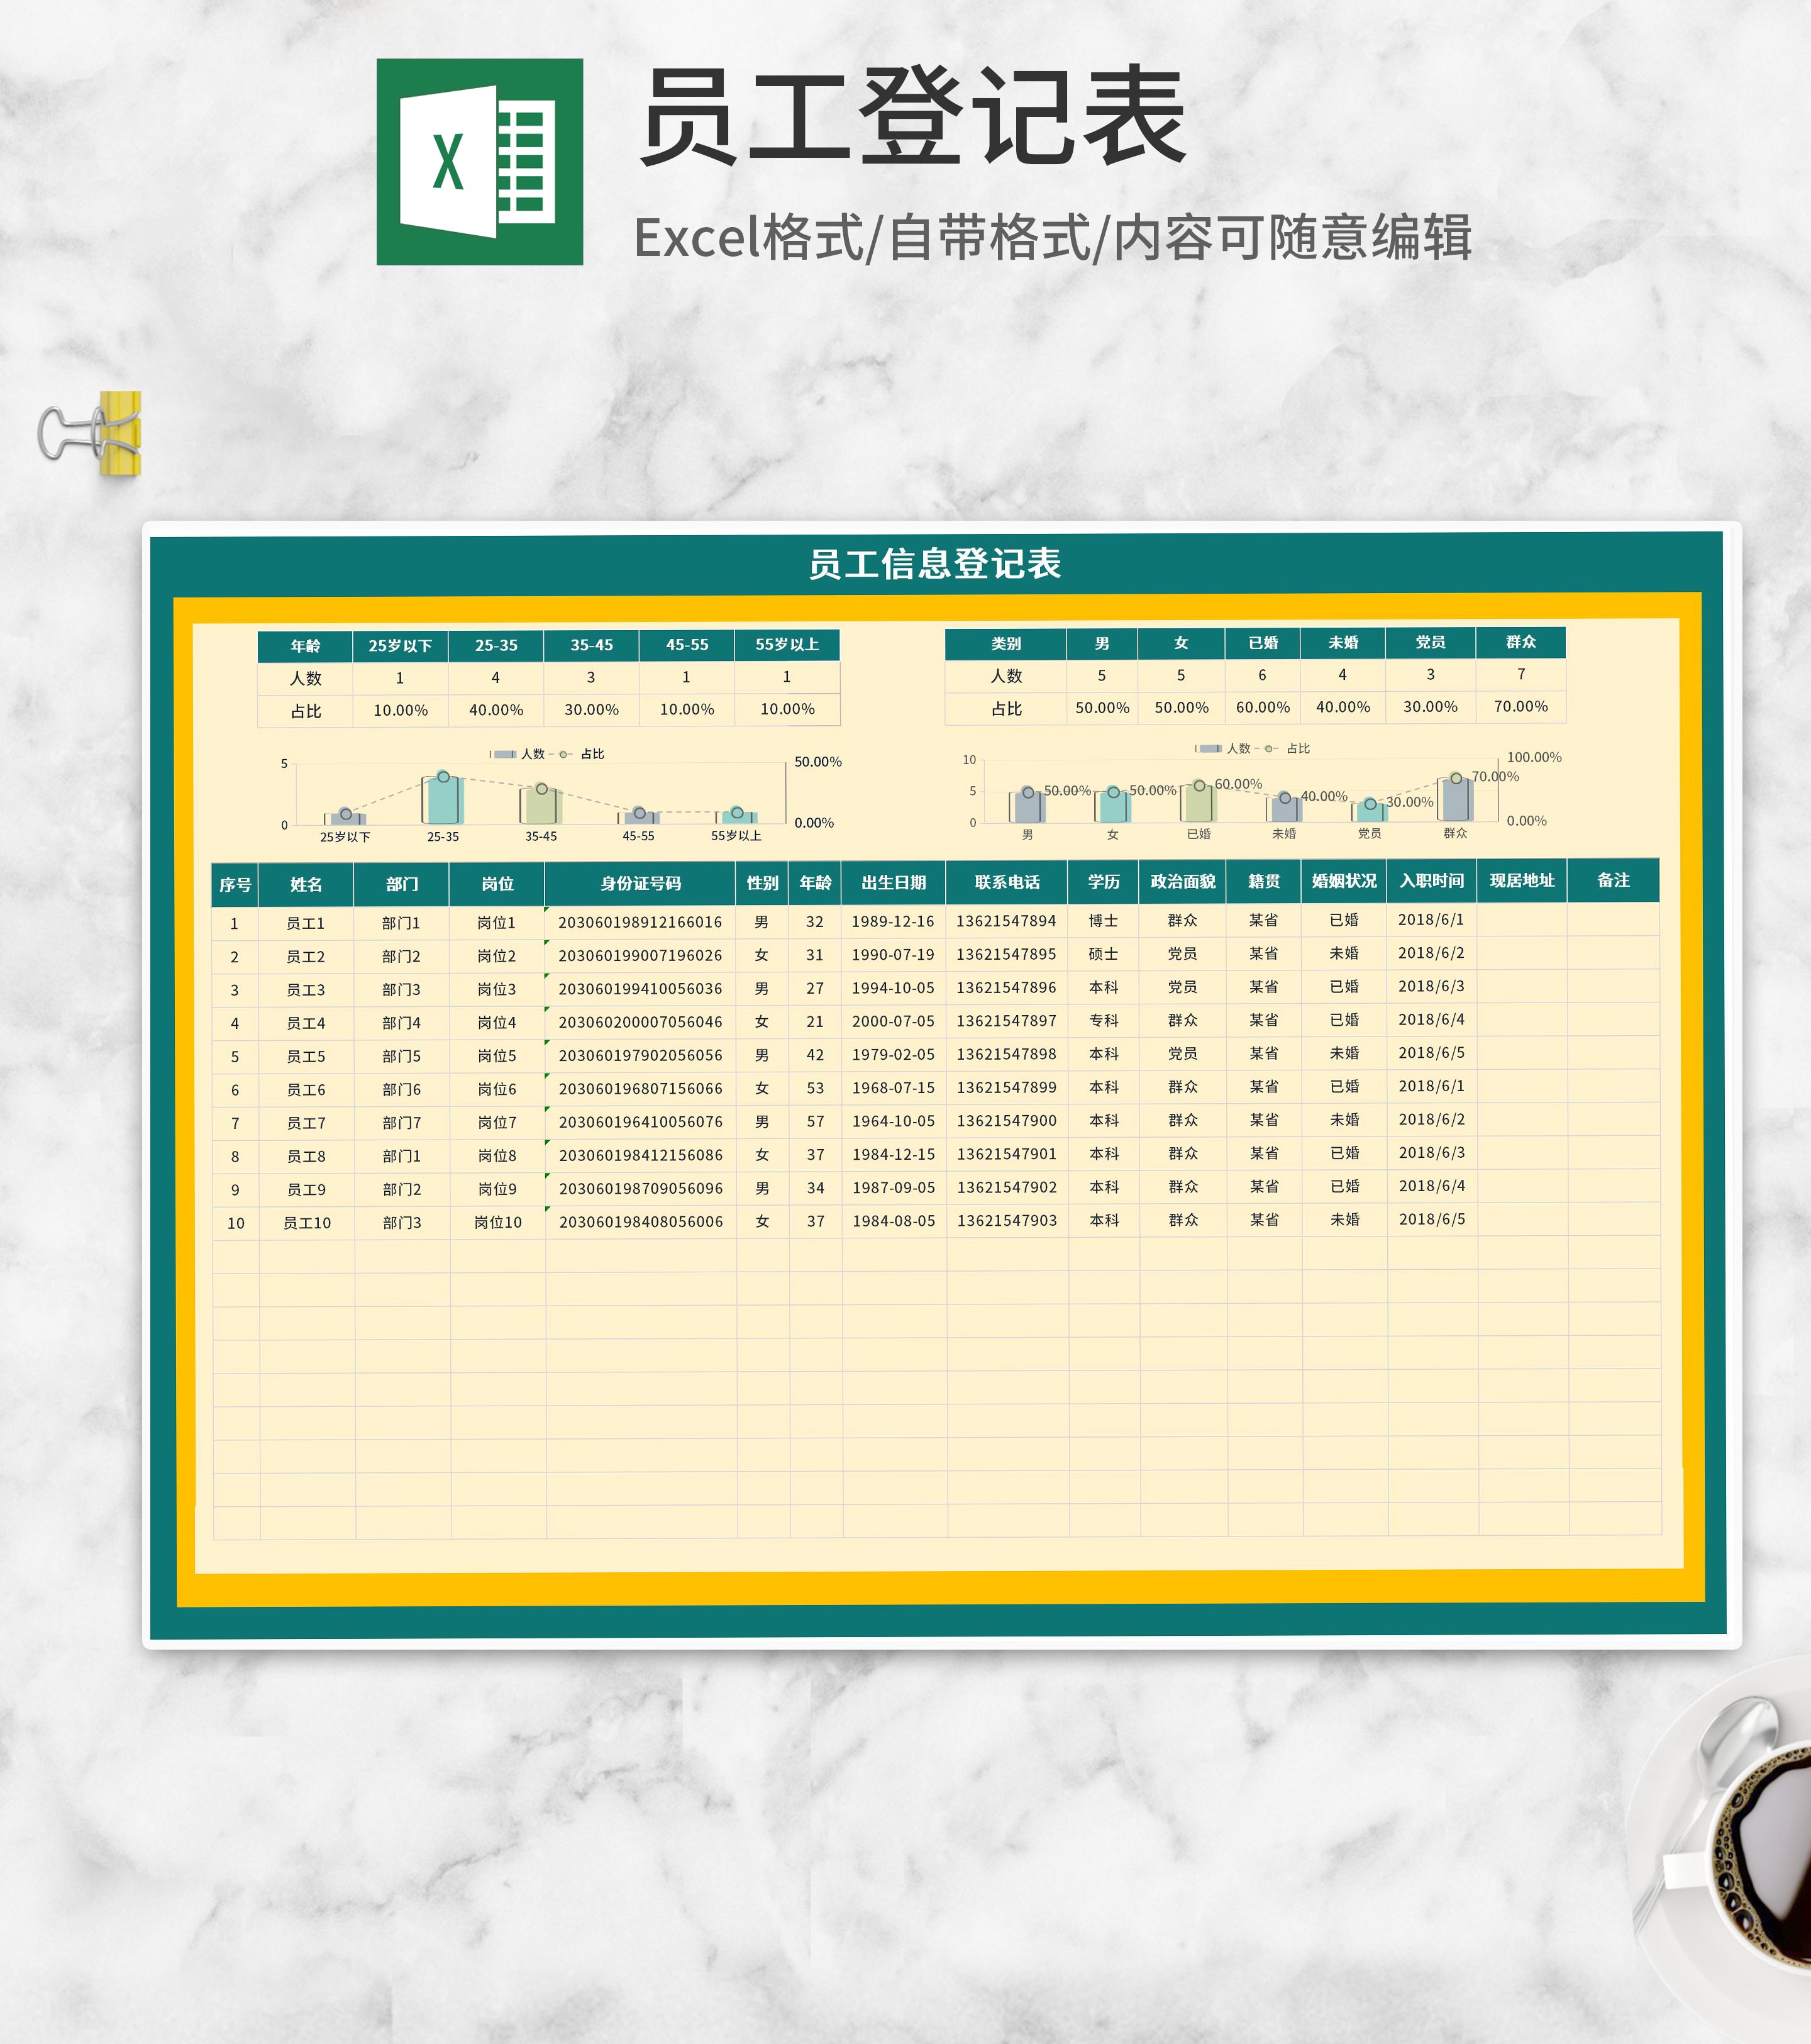
Task: Select the 员工1 name cell
Action: (305, 923)
